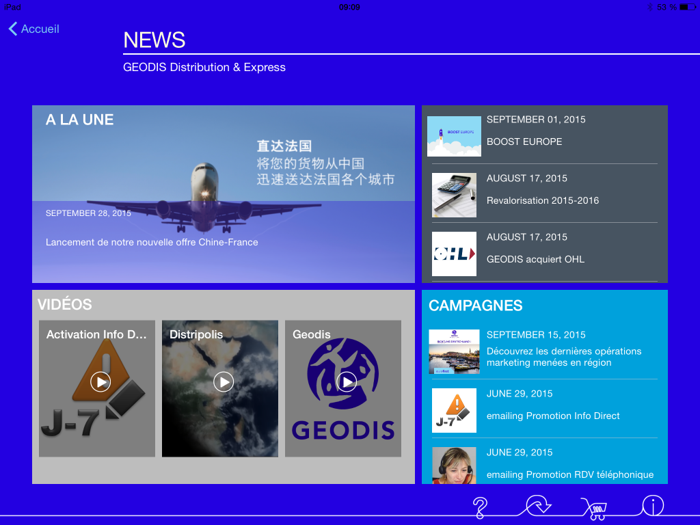Tap the CAMPAGNES section heading

click(476, 306)
